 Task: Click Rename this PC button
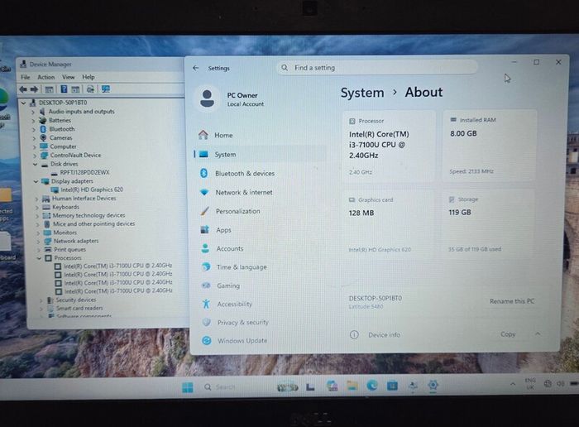coord(512,301)
